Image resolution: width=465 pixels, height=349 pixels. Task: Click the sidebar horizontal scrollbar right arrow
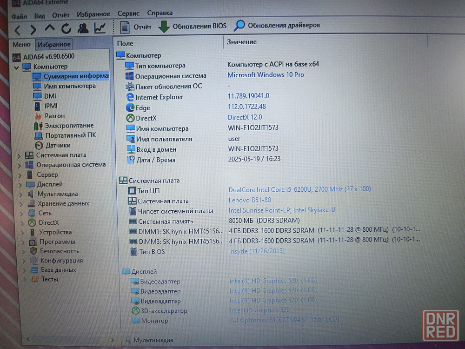point(113,340)
